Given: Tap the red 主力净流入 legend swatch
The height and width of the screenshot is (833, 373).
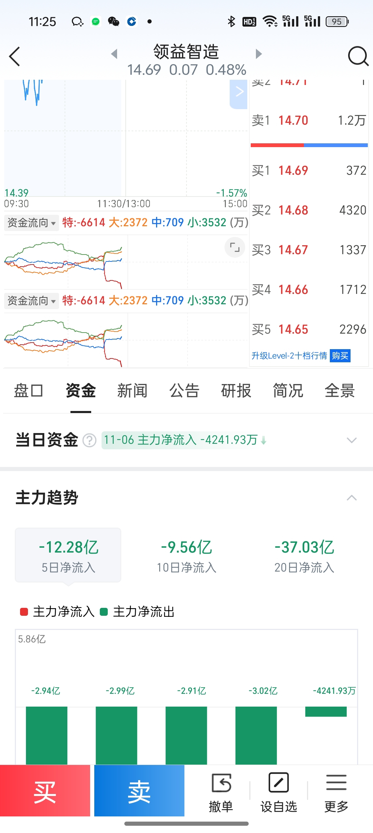Looking at the screenshot, I should point(24,612).
